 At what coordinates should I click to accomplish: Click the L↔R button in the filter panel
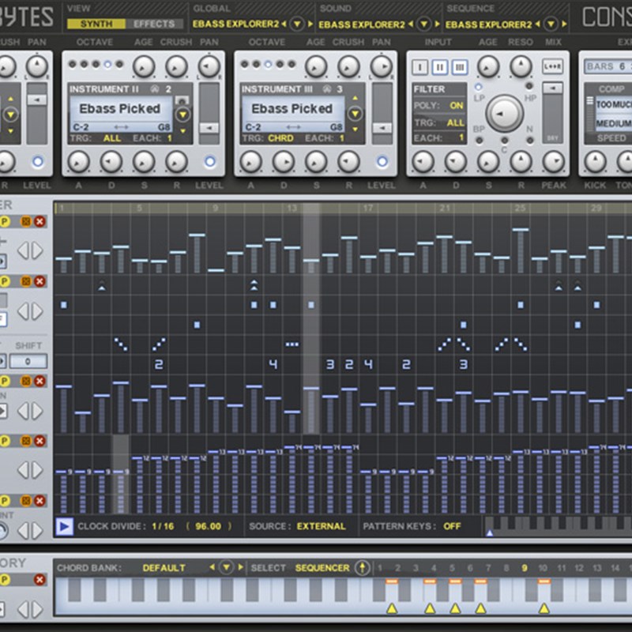551,65
